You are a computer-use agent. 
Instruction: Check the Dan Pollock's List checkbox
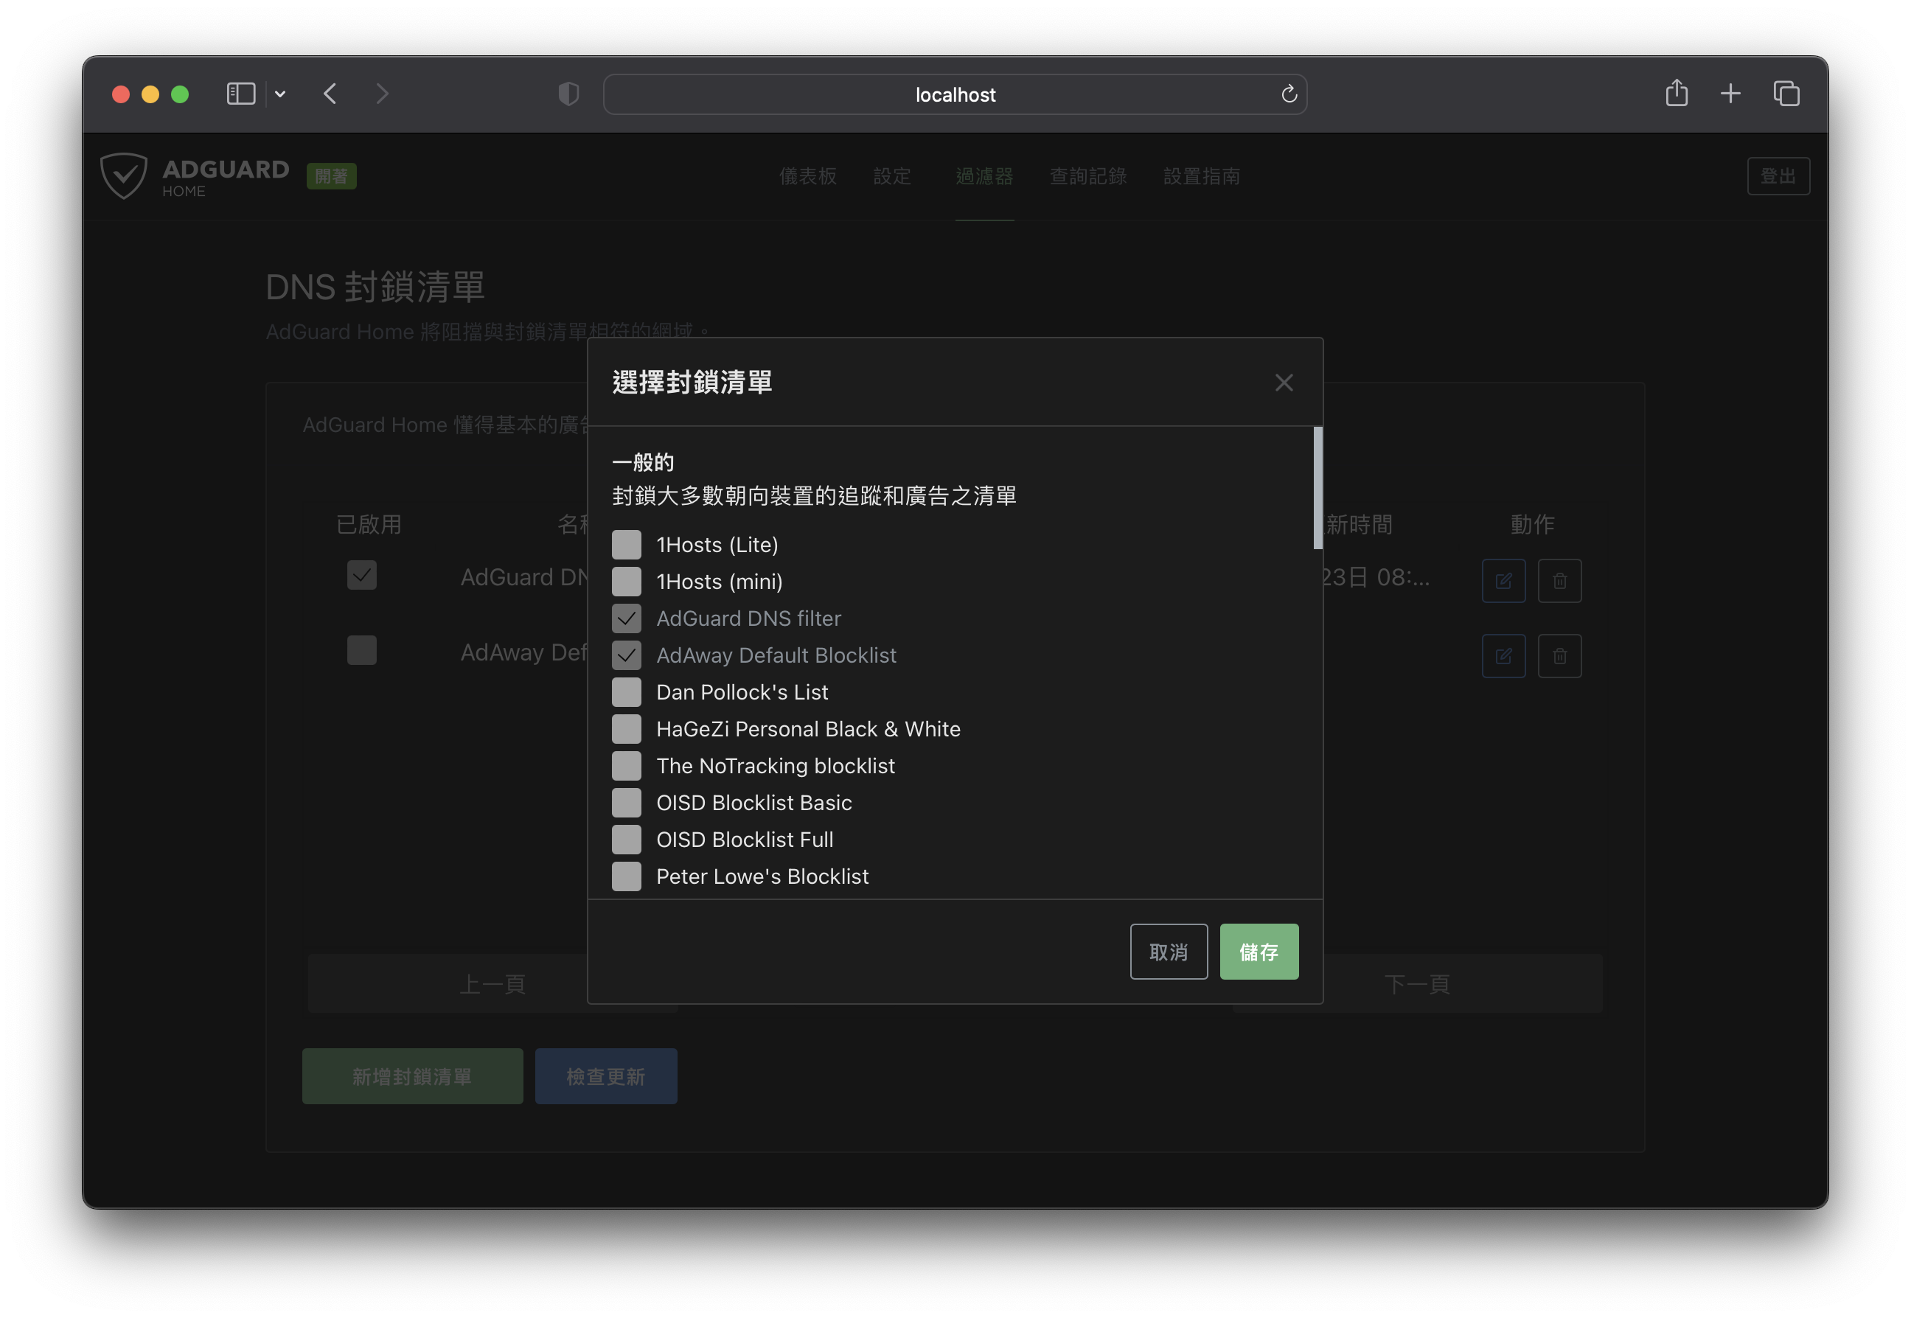click(626, 692)
